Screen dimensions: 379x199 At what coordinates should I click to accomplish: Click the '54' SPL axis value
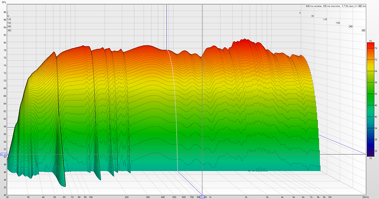click(x=5, y=142)
